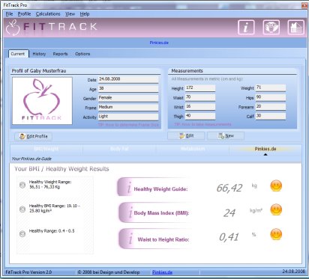Click 'Profil of Gaby Musterfrau' heading
This screenshot has height=279, width=309.
coord(39,71)
